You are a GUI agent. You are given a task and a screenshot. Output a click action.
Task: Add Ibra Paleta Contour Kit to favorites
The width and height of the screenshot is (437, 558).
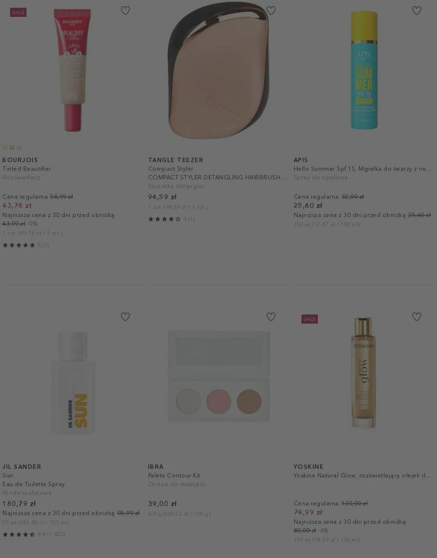[271, 317]
